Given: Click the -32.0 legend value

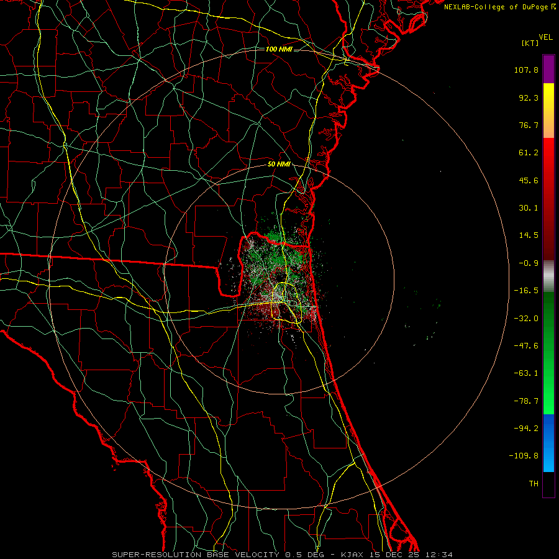Looking at the screenshot, I should coord(526,319).
